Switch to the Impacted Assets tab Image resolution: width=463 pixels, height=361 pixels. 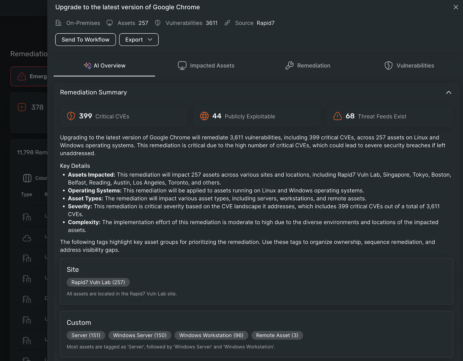(x=206, y=65)
